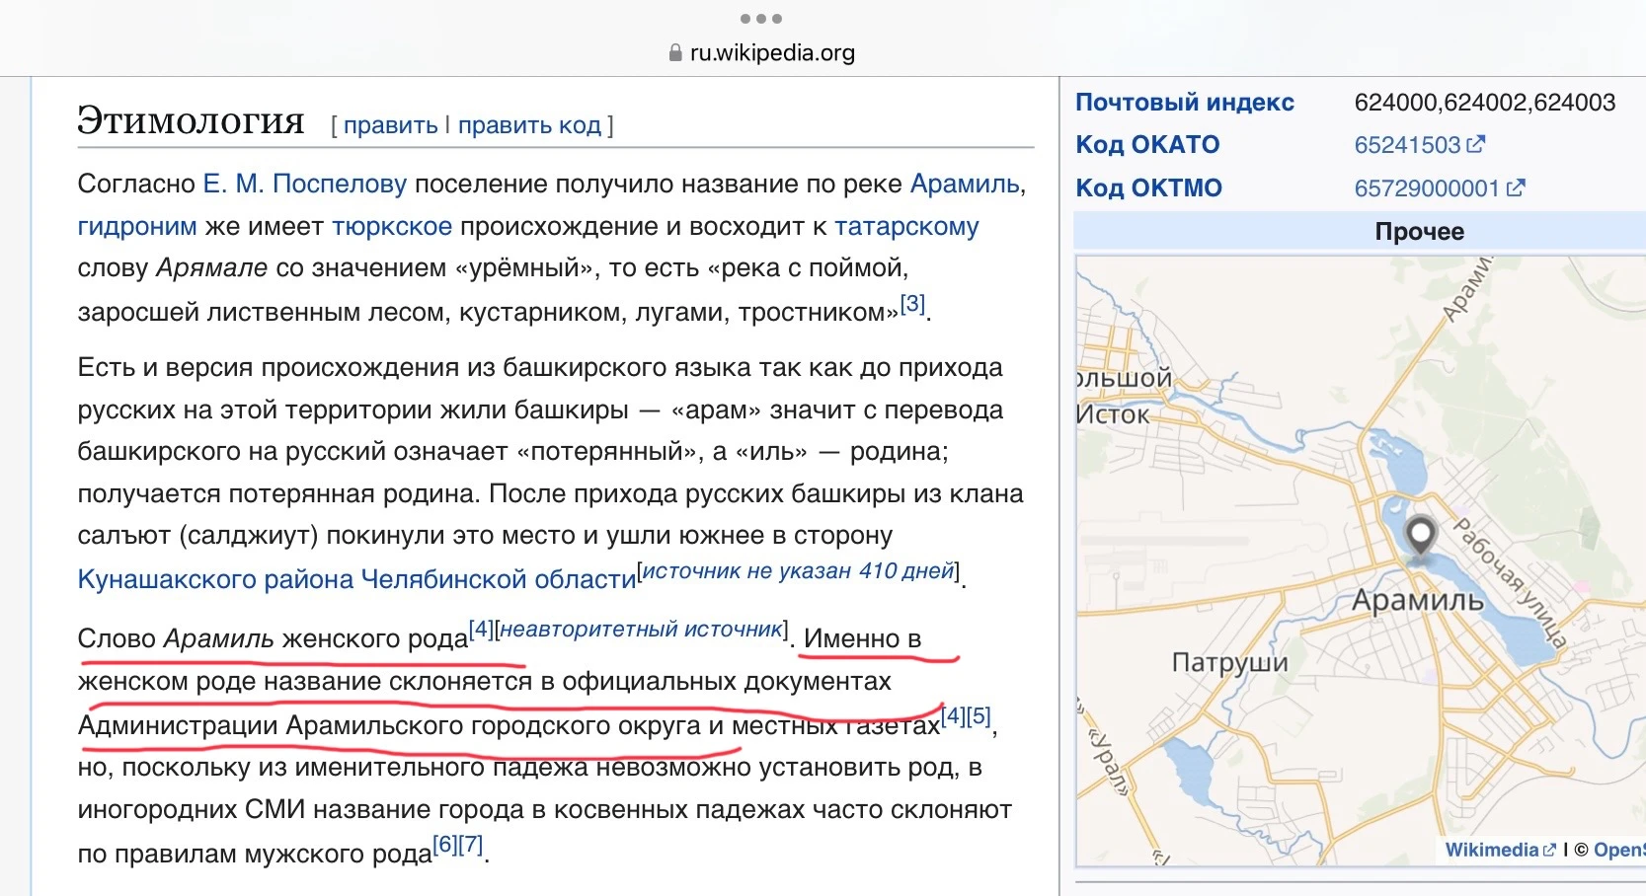
Task: Click external link icon beside 65241503
Action: [1475, 144]
